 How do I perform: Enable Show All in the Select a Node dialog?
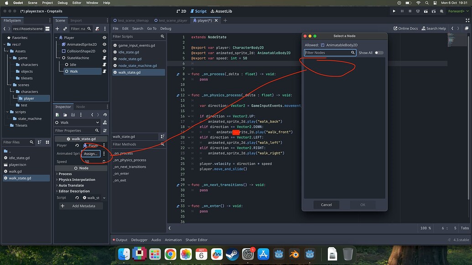[x=379, y=52]
